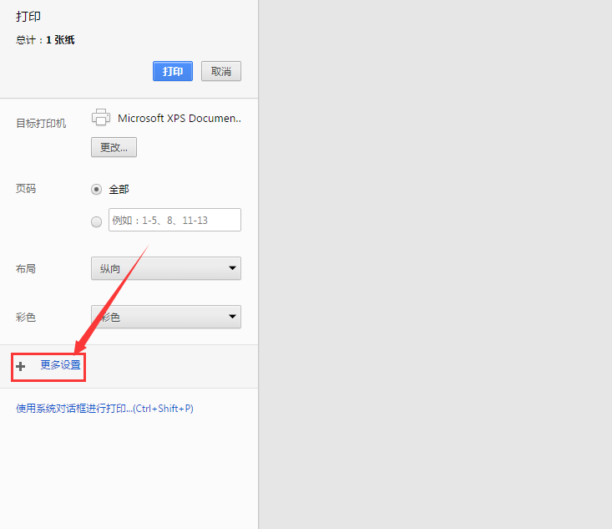Screen dimensions: 612x529
Task: Click the 页码 label
Action: pyautogui.click(x=26, y=189)
